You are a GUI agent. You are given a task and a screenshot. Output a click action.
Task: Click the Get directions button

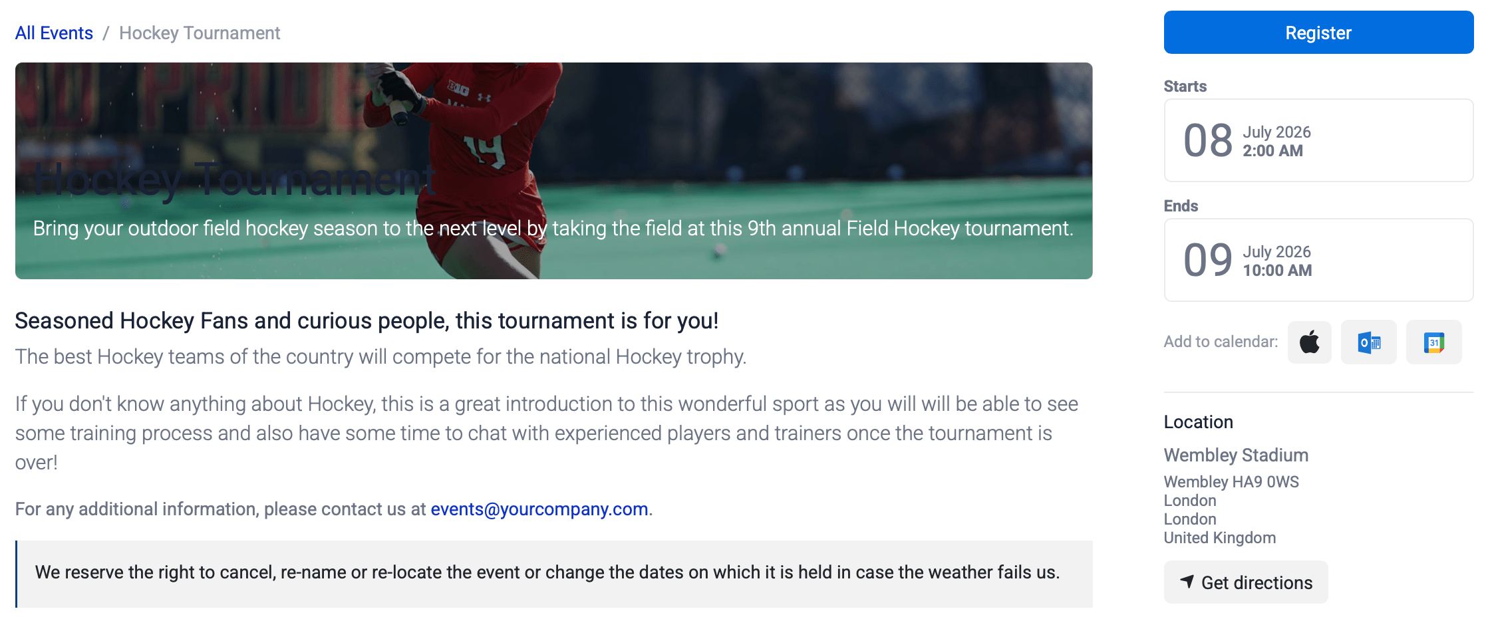(1245, 582)
